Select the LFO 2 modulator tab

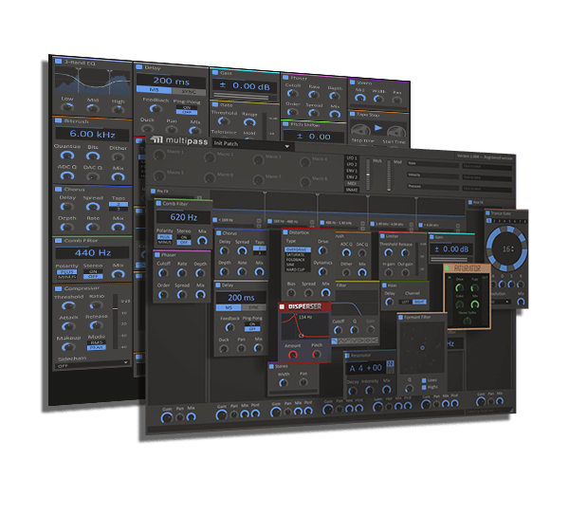[x=351, y=164]
